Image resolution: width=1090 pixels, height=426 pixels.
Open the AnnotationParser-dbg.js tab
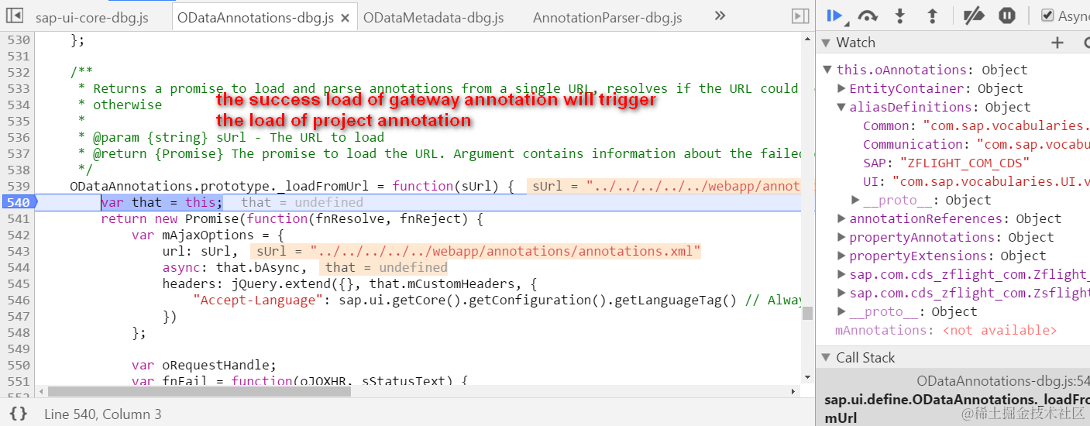pyautogui.click(x=607, y=17)
